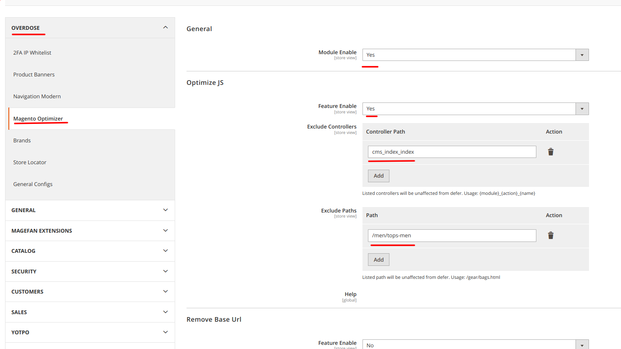Viewport: 621px width, 349px height.
Task: Expand the GENERAL config section
Action: click(x=90, y=210)
